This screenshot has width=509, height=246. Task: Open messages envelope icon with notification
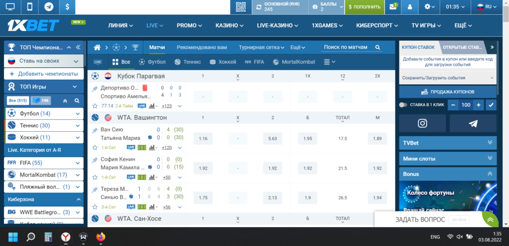coord(393,7)
